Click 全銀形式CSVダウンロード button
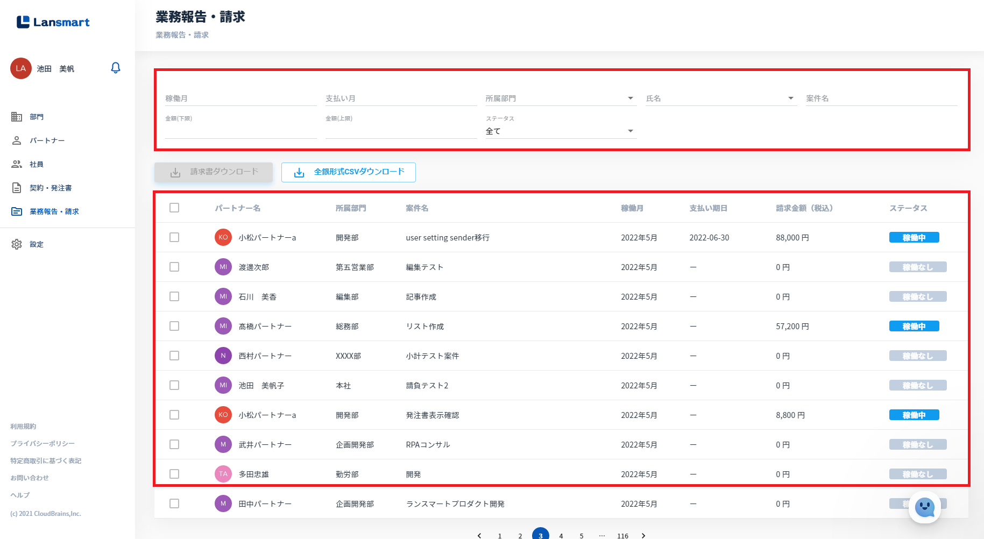Image resolution: width=984 pixels, height=539 pixels. point(349,172)
